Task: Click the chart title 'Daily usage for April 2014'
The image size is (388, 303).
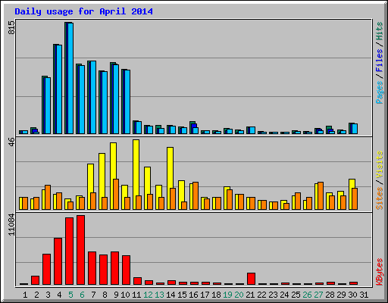Action: pyautogui.click(x=83, y=11)
